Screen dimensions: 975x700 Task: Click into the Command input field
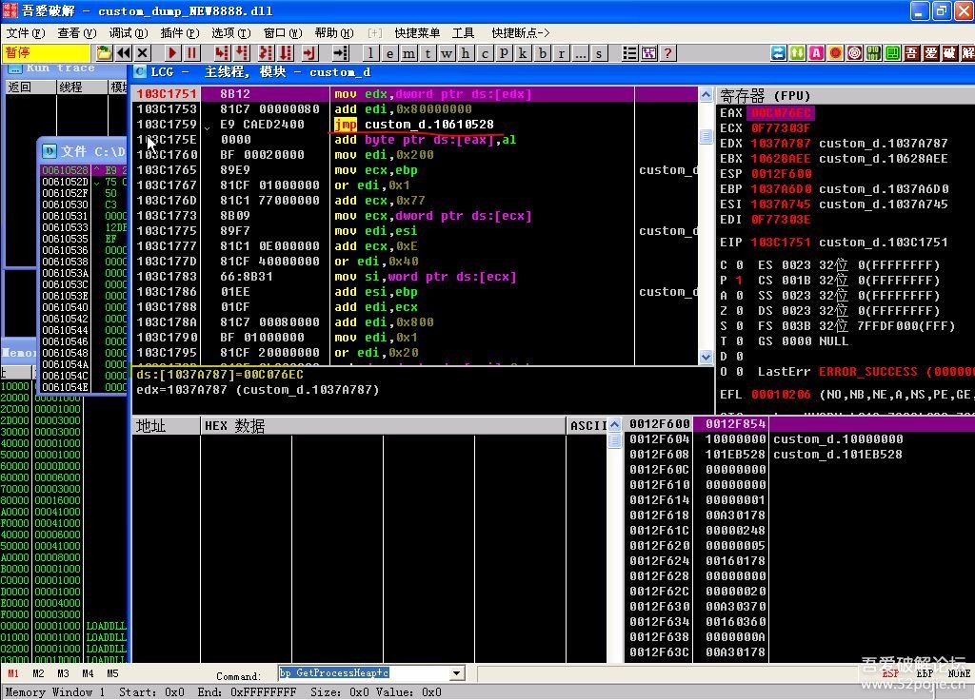click(x=365, y=673)
